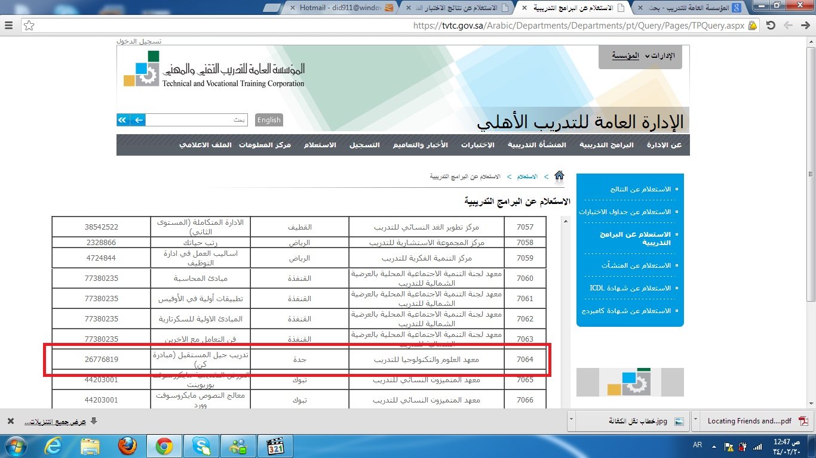Open Skype from the taskbar
The width and height of the screenshot is (816, 458).
201,445
